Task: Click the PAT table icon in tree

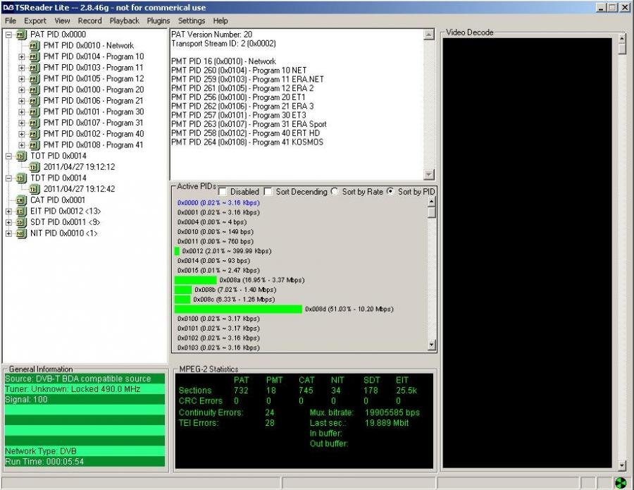Action: [21, 35]
